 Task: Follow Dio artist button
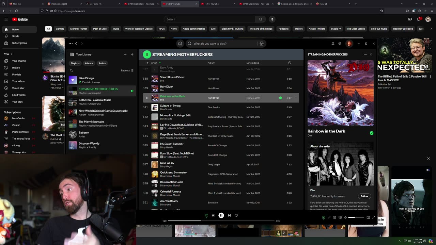364,196
